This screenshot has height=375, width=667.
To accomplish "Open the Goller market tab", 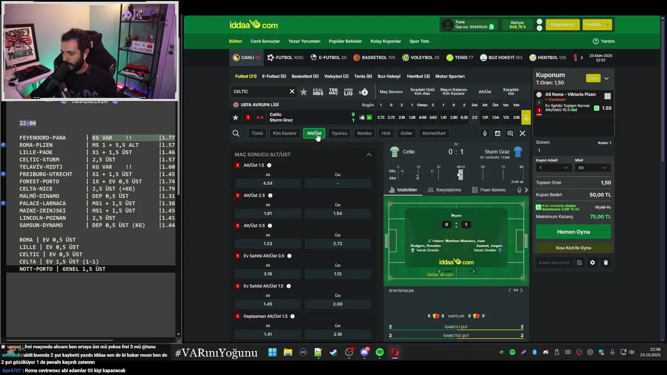I will click(x=406, y=133).
